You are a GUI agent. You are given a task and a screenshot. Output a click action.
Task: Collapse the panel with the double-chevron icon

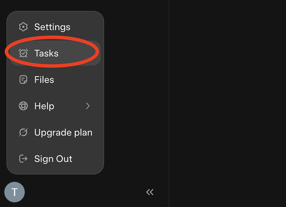(x=150, y=192)
